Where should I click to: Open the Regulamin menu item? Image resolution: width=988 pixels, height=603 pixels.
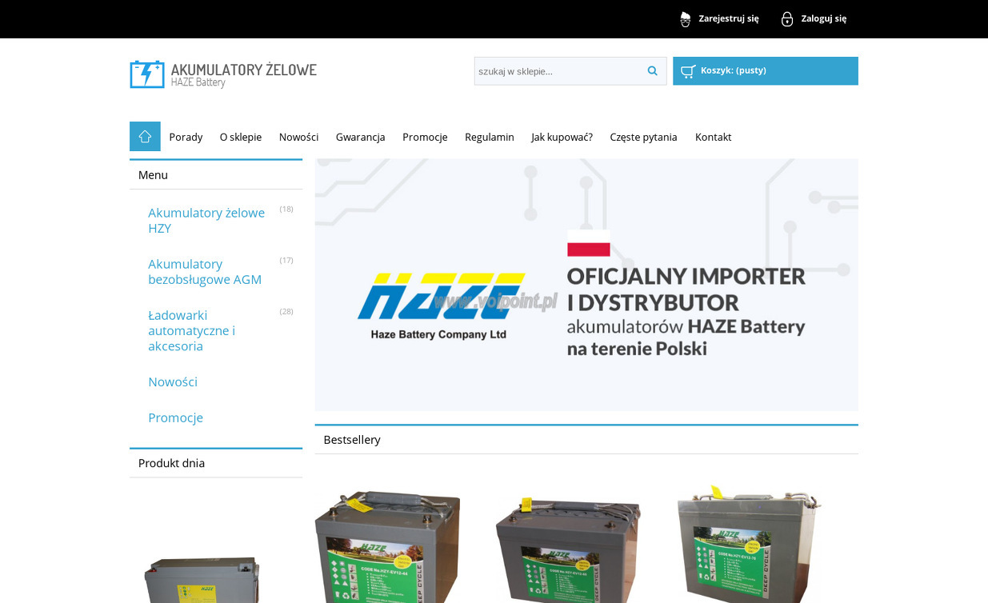tap(490, 137)
